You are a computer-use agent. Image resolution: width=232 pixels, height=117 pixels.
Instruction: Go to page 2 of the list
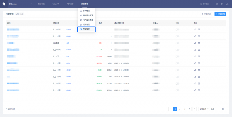[x=180, y=109]
